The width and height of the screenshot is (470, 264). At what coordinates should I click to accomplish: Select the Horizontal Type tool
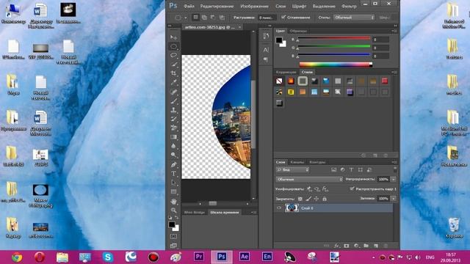tap(173, 174)
